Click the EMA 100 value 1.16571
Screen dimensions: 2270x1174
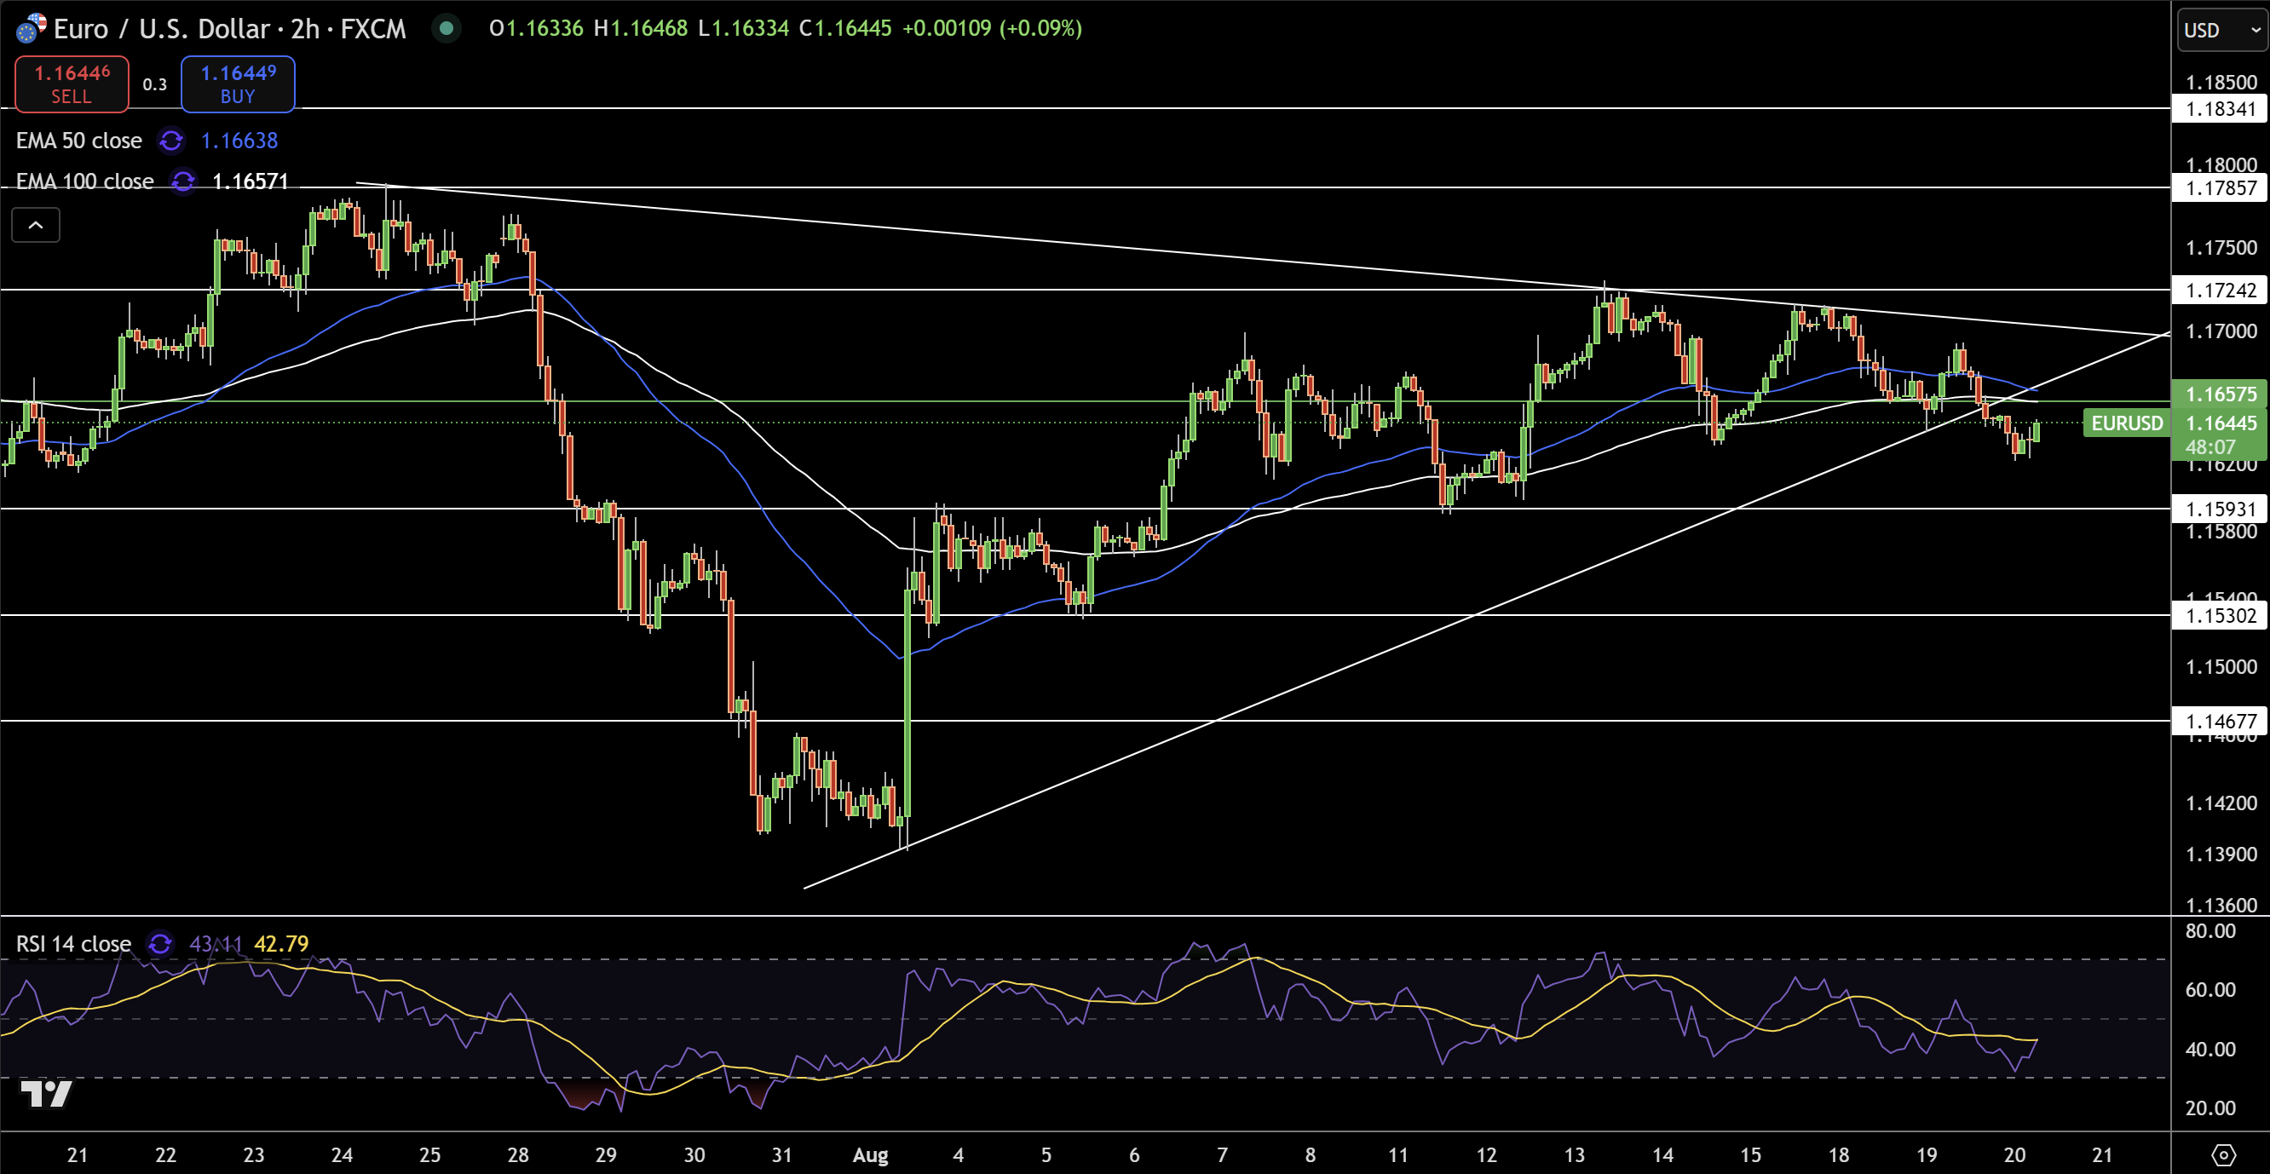pos(251,181)
